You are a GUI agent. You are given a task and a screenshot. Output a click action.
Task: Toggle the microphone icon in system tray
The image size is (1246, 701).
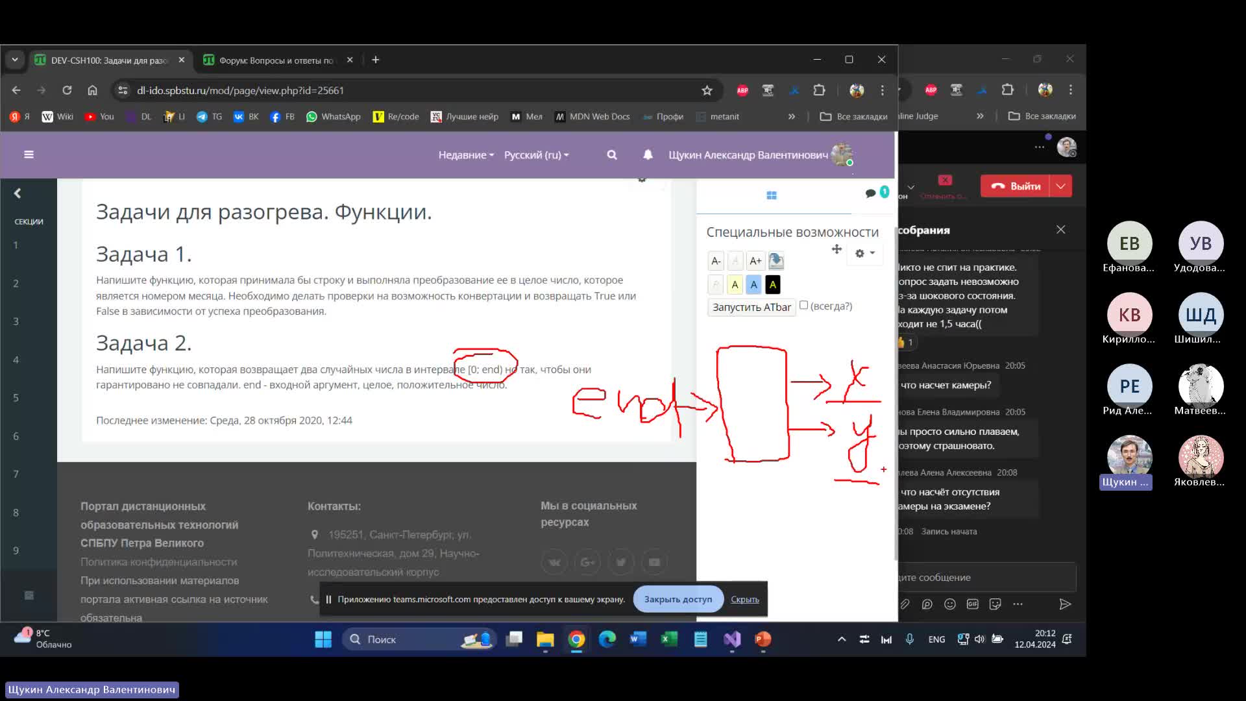coord(910,639)
